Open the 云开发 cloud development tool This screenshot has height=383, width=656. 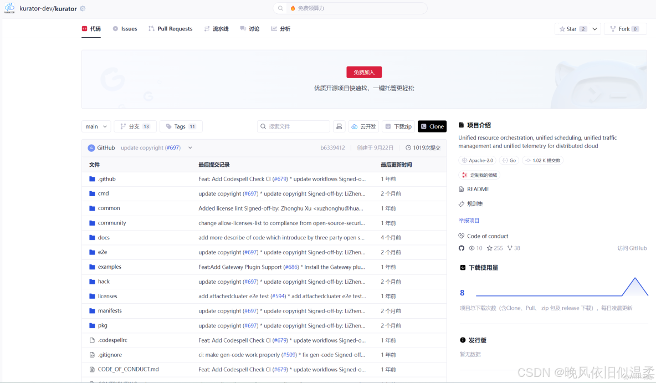tap(363, 126)
